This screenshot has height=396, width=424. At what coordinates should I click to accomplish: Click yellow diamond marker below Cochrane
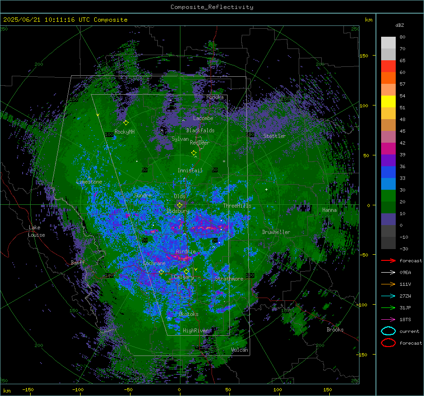tap(161, 272)
